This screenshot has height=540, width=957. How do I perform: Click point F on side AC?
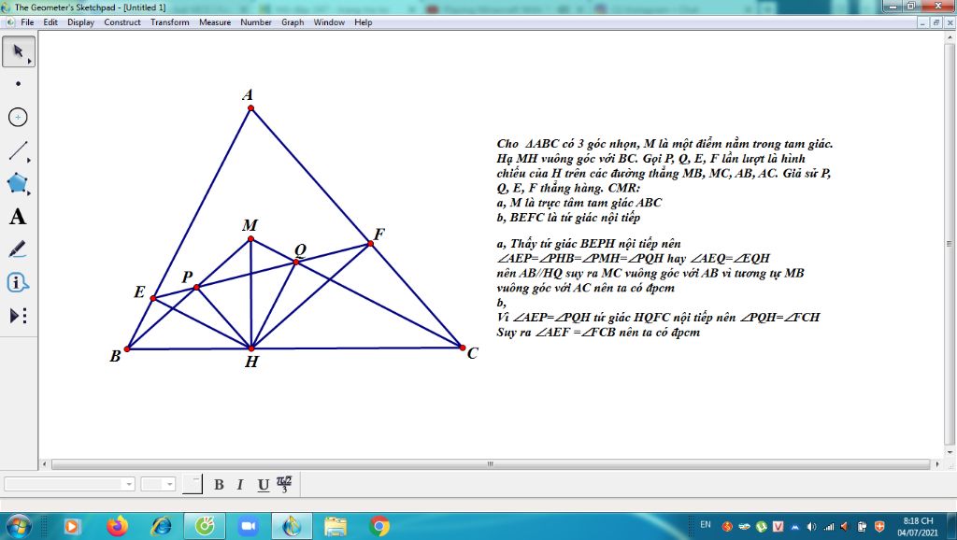point(370,244)
